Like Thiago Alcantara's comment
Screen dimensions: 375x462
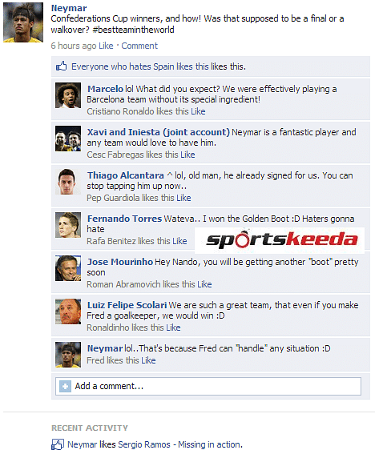183,198
